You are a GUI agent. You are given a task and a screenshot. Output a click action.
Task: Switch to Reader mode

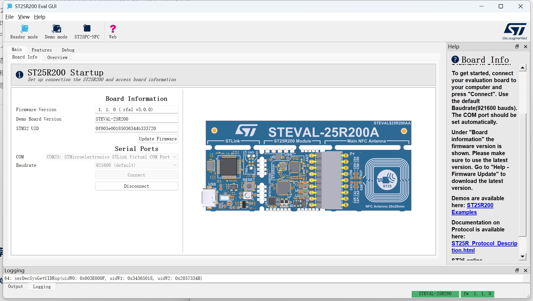click(x=24, y=32)
